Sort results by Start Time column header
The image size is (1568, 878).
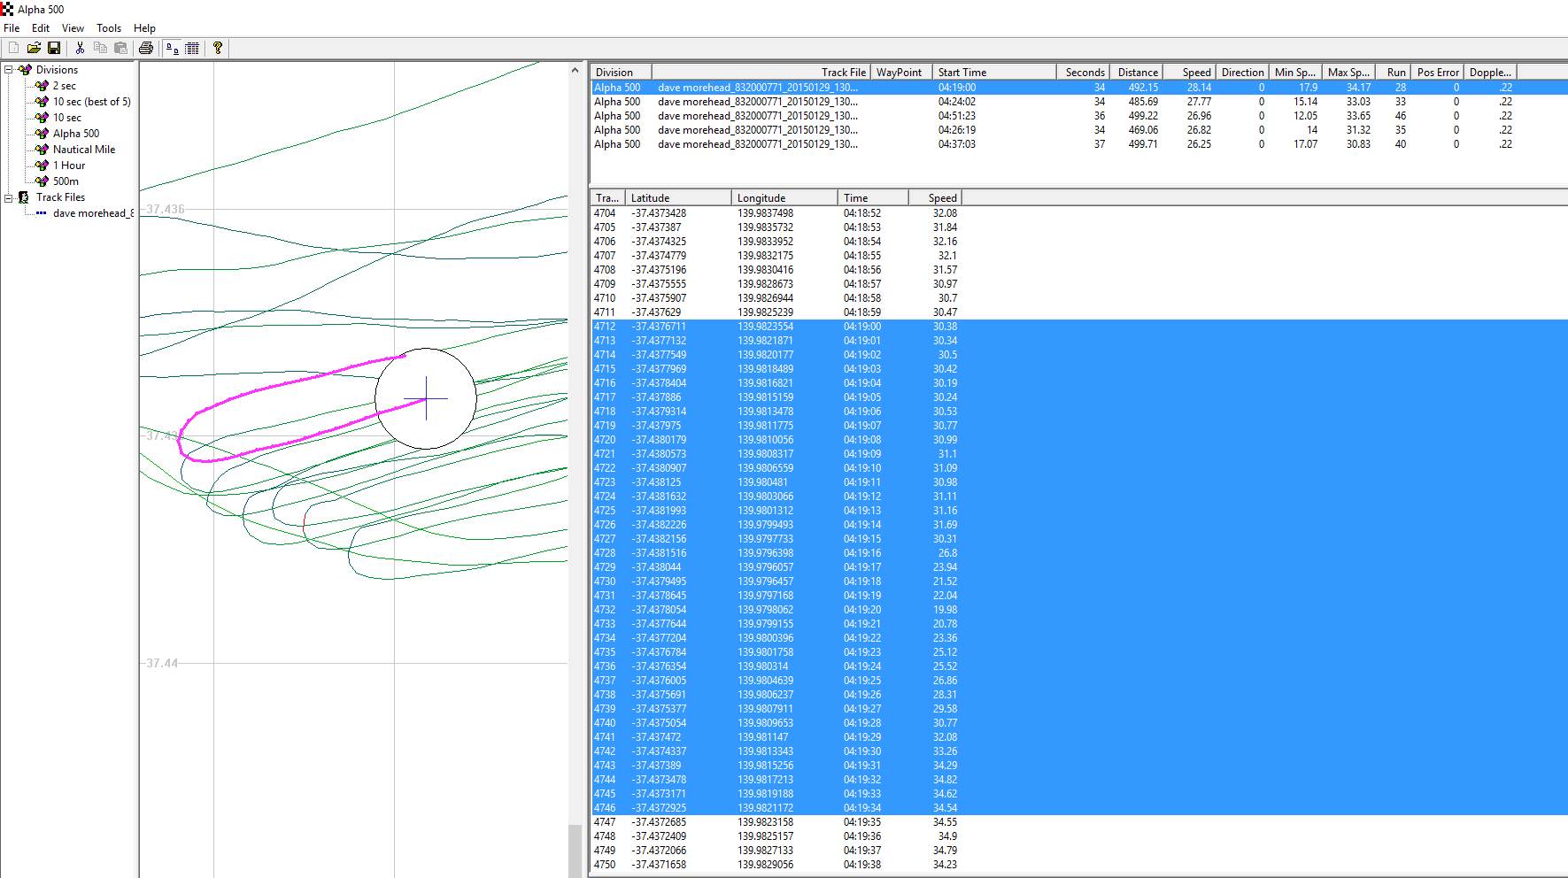(x=962, y=73)
